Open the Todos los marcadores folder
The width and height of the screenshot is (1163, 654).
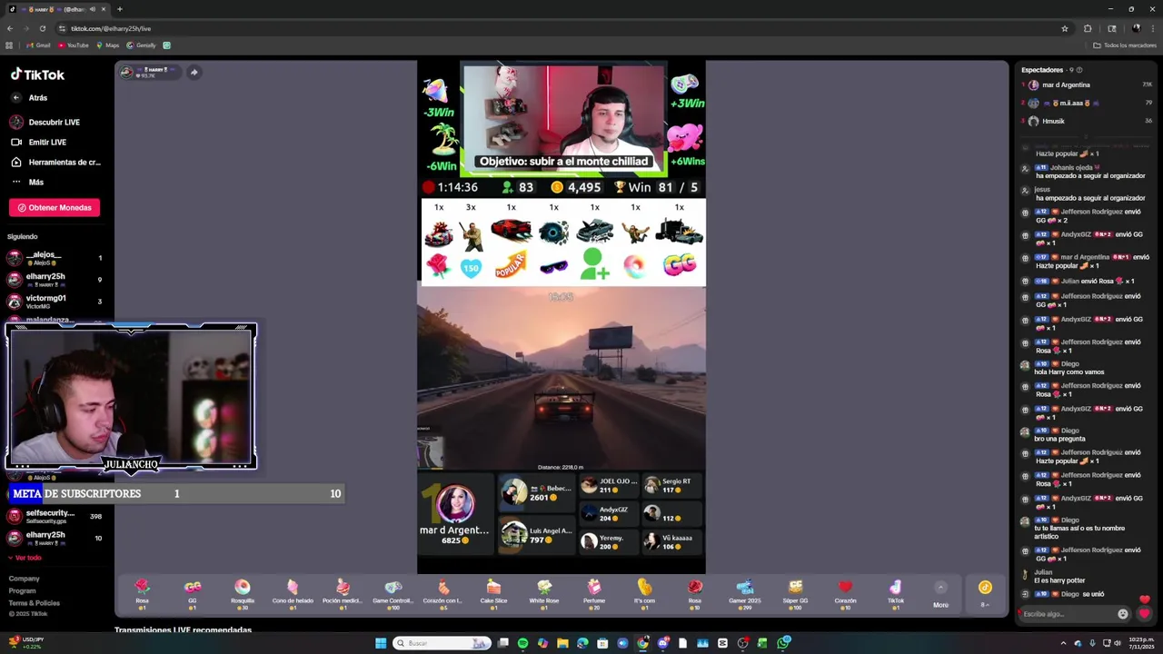1124,45
